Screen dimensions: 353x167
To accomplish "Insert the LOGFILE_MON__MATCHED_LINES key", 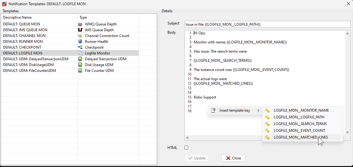I will click(x=301, y=137).
